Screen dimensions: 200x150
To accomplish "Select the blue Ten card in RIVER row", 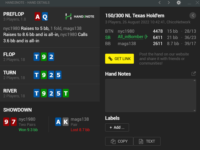I will pos(37,93).
